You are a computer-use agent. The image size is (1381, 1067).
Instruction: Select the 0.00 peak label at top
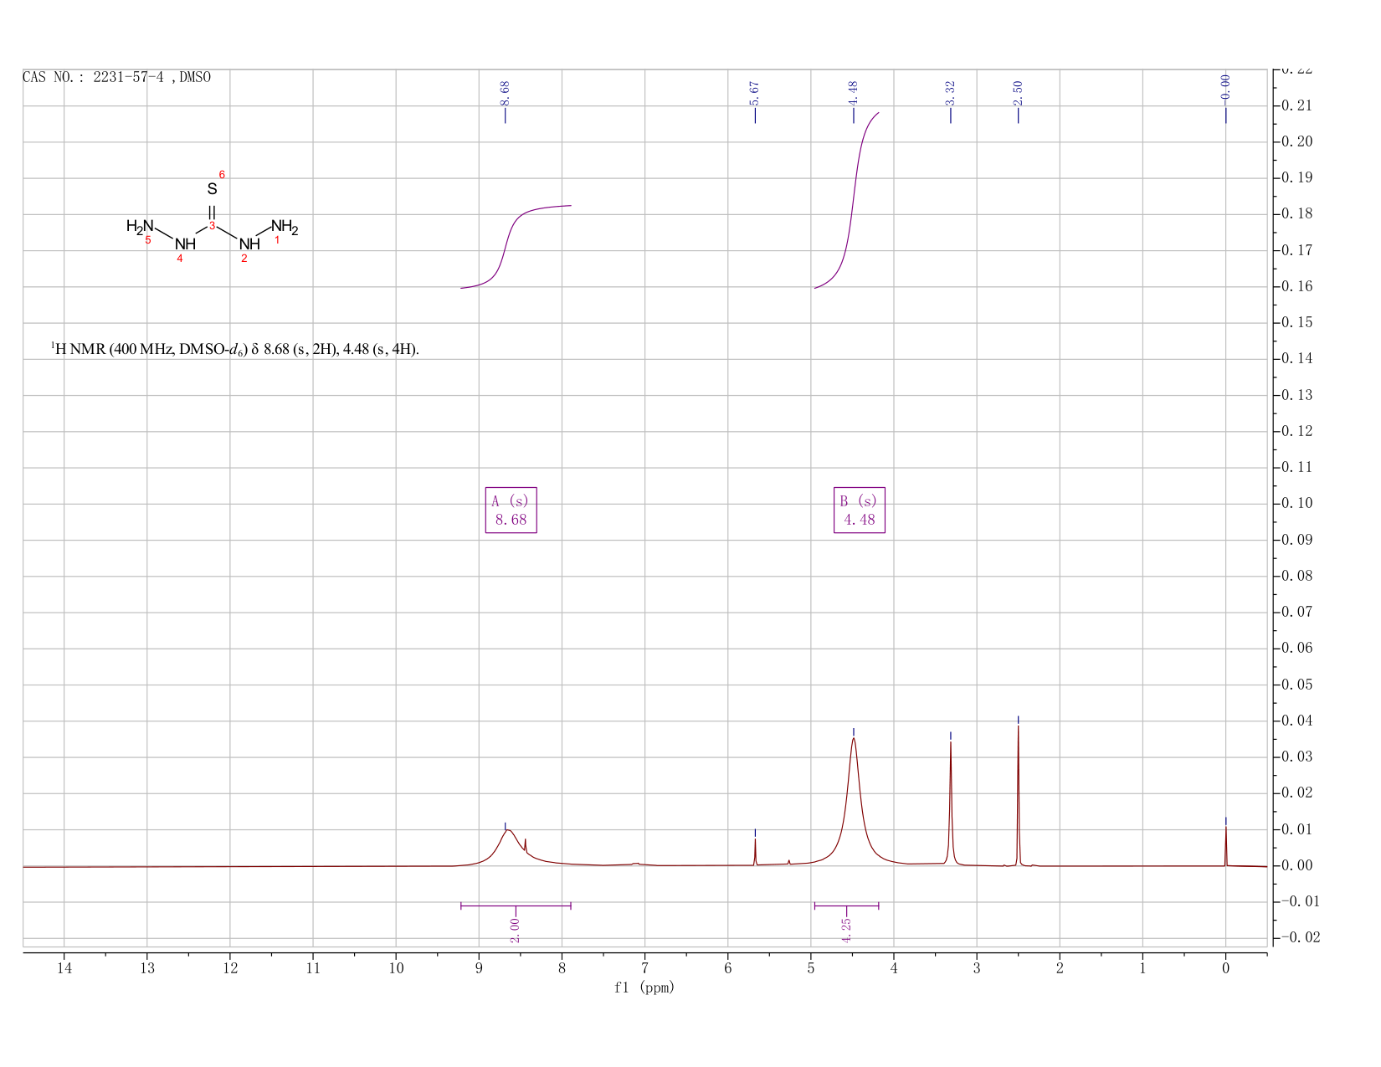(x=1226, y=87)
